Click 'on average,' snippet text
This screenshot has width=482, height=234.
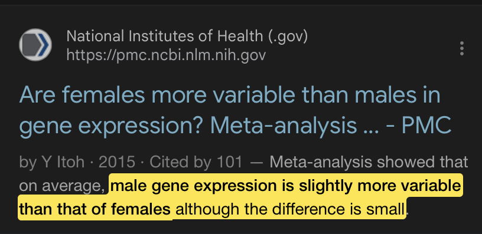point(63,186)
